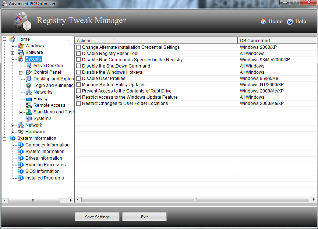Click the Home tree node house icon

pos(13,39)
